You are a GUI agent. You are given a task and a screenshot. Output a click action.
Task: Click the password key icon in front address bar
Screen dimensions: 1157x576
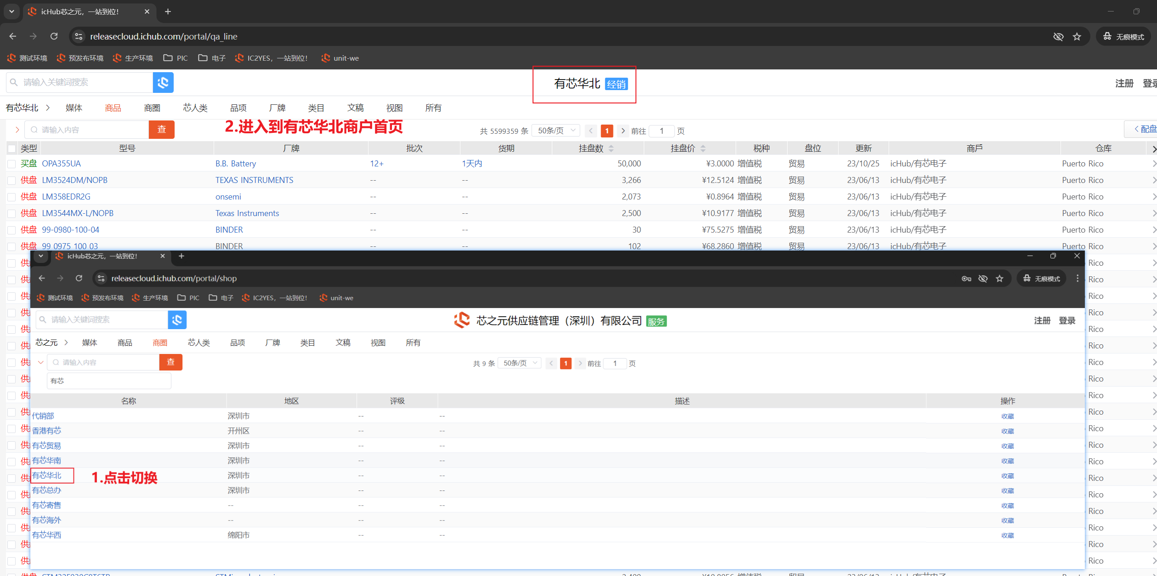coord(966,279)
